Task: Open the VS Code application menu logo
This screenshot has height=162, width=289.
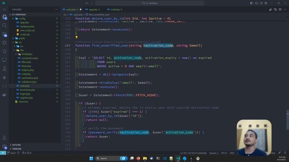Action: tap(3, 3)
